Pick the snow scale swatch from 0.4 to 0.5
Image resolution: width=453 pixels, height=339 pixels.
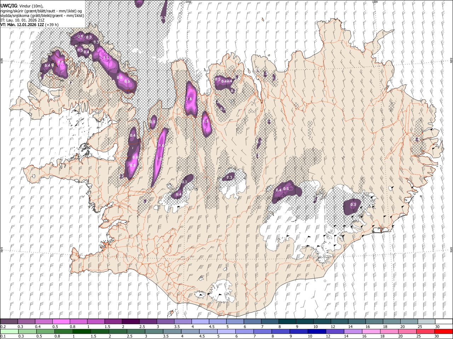(x=44, y=322)
